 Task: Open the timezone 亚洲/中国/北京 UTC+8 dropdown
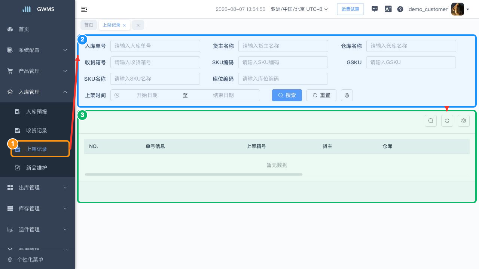pyautogui.click(x=299, y=9)
